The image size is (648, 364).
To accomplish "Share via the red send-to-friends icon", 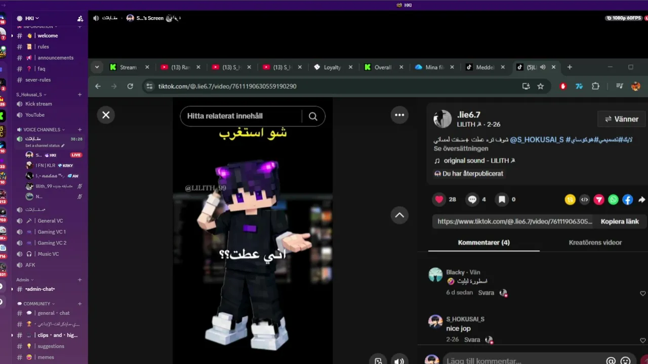I will point(599,200).
